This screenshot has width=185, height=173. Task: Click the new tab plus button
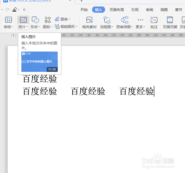(82, 1)
